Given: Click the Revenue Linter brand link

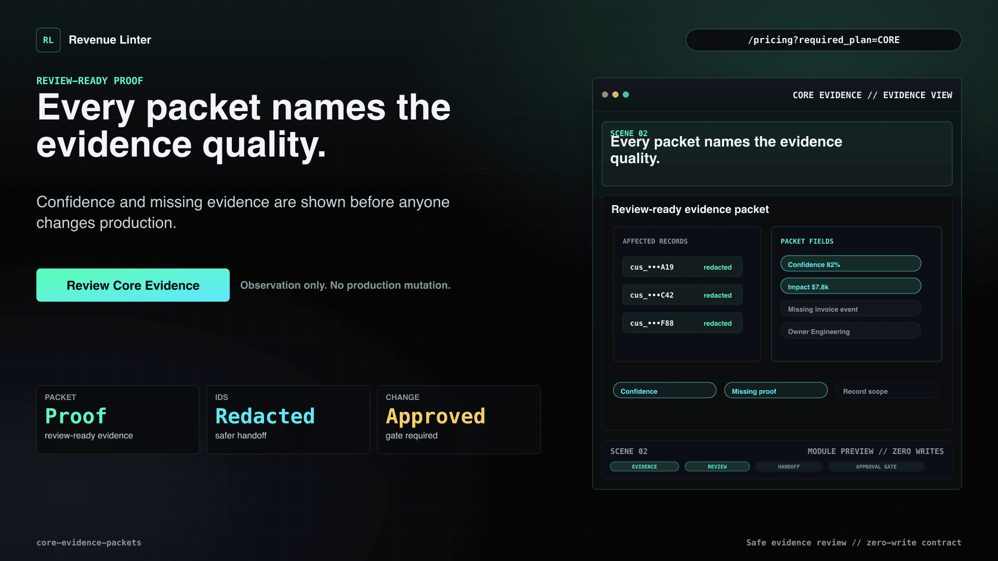Looking at the screenshot, I should [x=110, y=40].
